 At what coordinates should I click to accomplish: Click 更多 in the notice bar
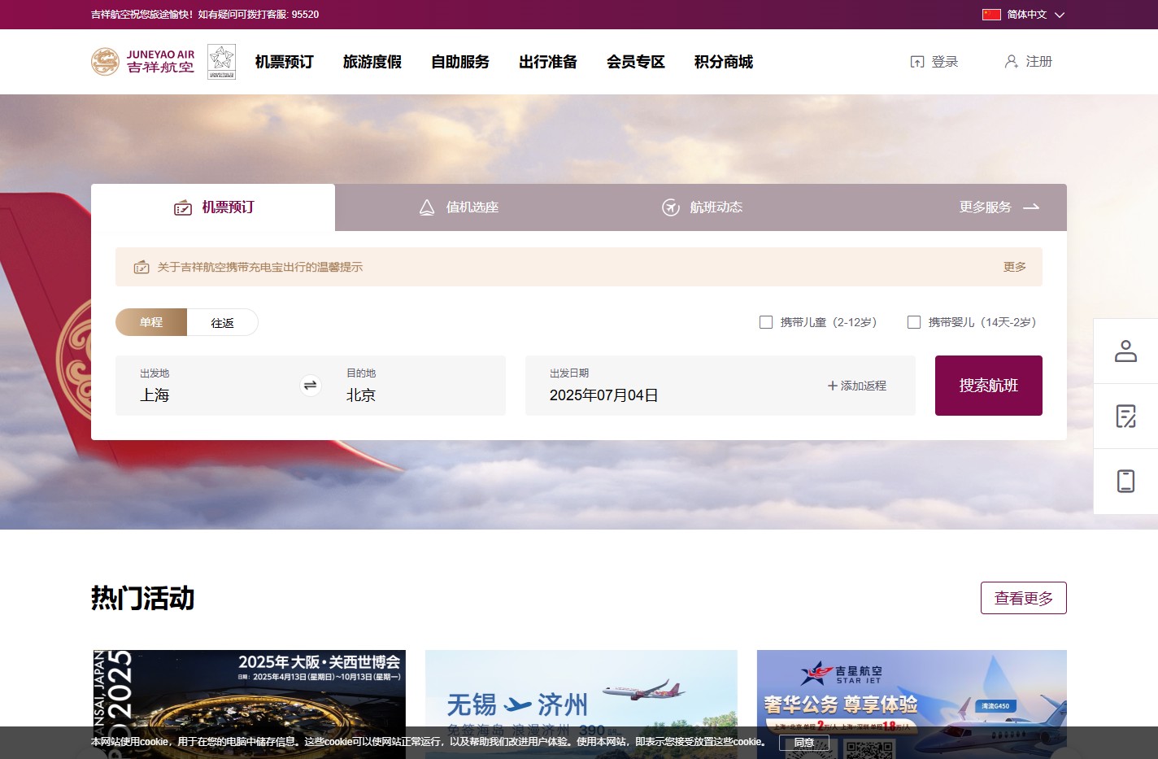1015,267
